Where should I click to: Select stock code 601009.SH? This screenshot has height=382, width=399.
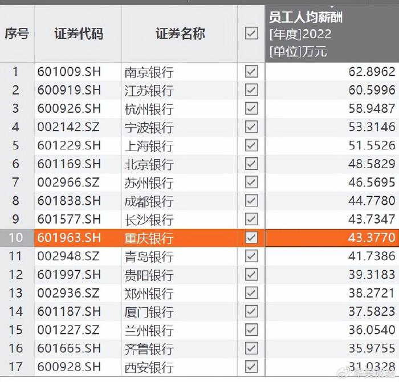(69, 71)
